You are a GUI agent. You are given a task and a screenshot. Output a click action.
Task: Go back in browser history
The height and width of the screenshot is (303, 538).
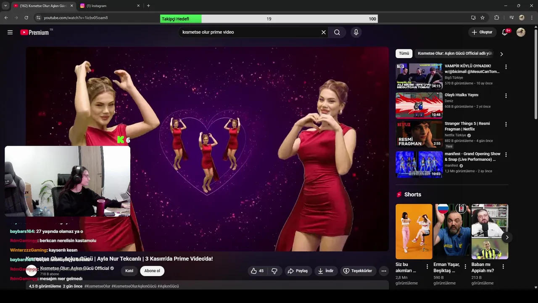(x=6, y=18)
